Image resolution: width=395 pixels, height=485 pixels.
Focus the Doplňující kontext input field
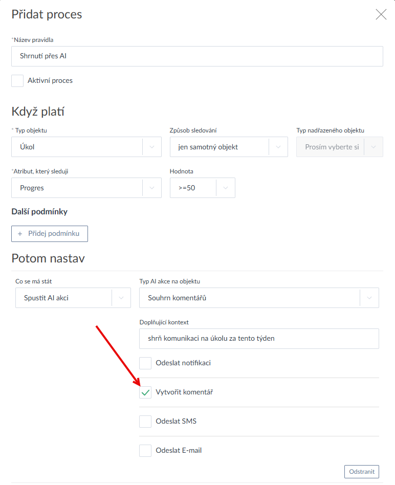pyautogui.click(x=259, y=339)
